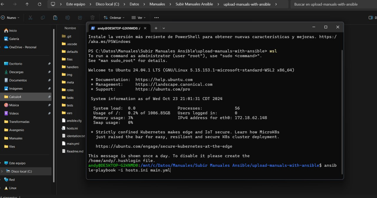Open the Nuevo new item menu

coord(10,18)
